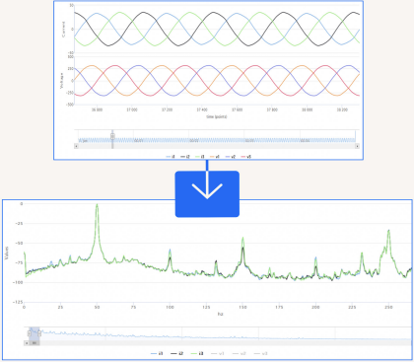The width and height of the screenshot is (414, 362).
Task: Toggle i2 series in waveform chart legend
Action: (185, 157)
